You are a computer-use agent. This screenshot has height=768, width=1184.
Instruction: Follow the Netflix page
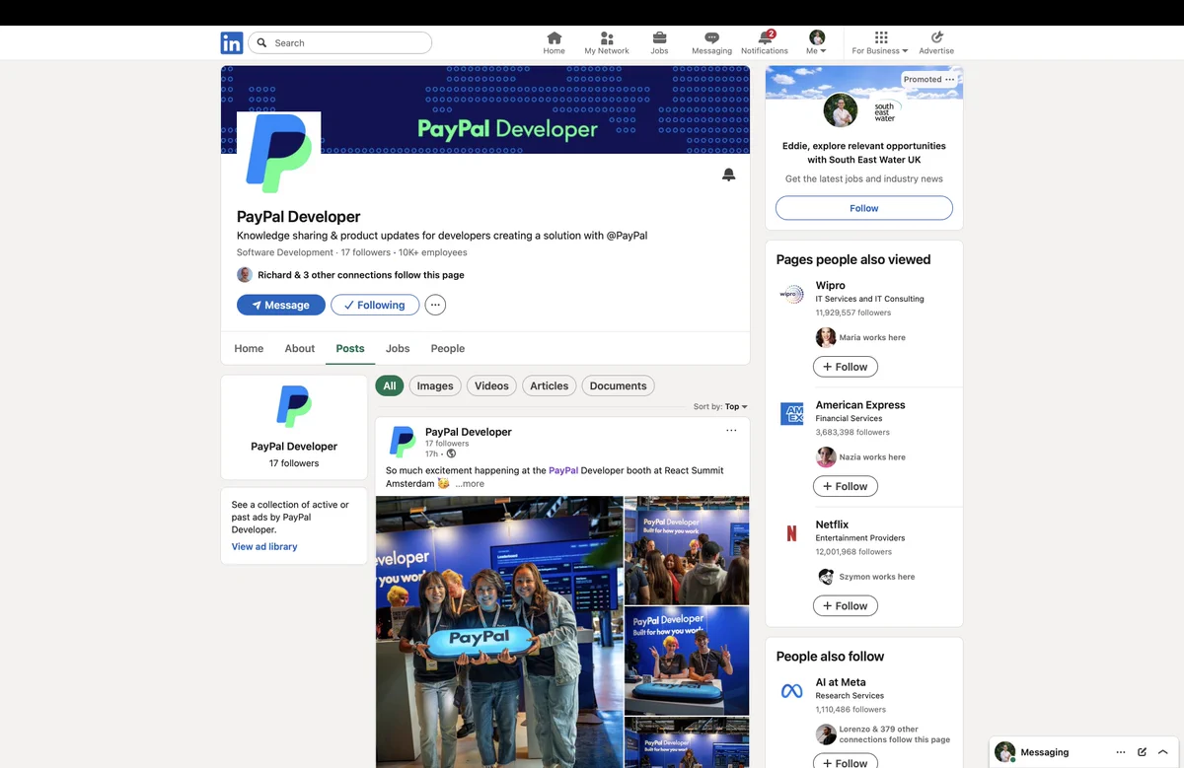[x=845, y=605]
